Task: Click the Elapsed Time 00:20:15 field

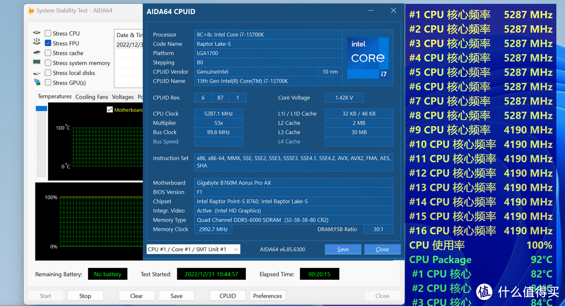Action: tap(319, 274)
